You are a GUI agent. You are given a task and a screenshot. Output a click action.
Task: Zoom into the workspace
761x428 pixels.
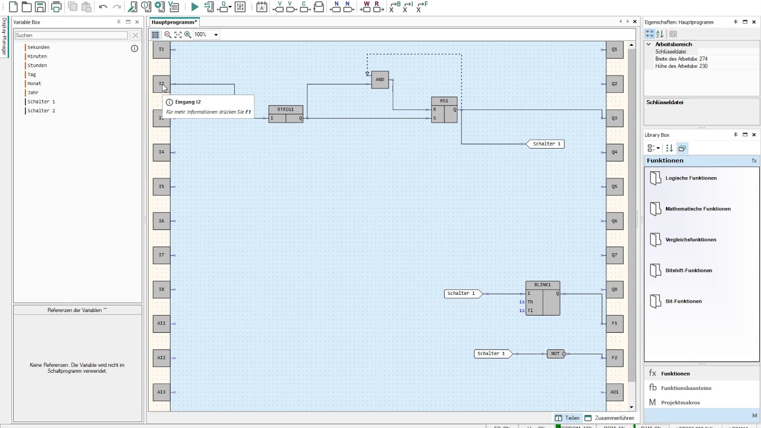click(x=188, y=34)
